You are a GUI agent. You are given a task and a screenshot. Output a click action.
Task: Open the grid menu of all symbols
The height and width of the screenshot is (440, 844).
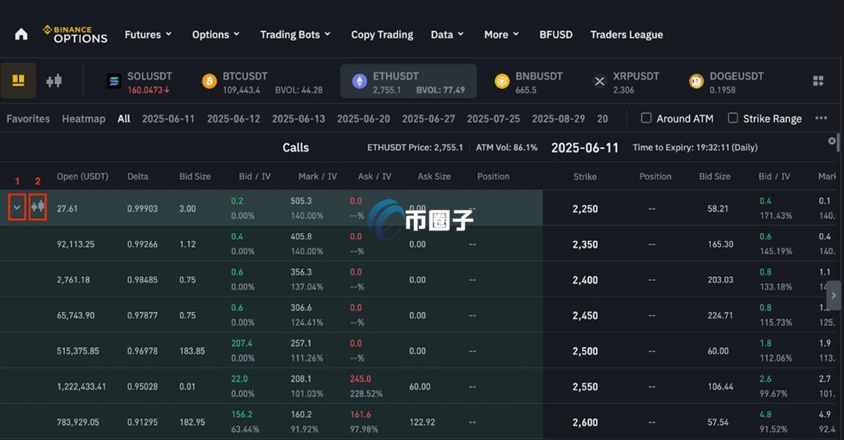(818, 81)
